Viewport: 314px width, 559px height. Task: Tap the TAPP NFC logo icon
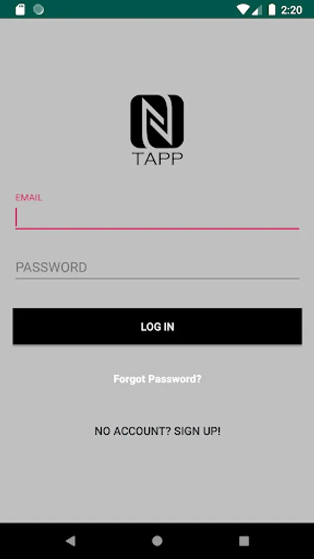coord(157,122)
